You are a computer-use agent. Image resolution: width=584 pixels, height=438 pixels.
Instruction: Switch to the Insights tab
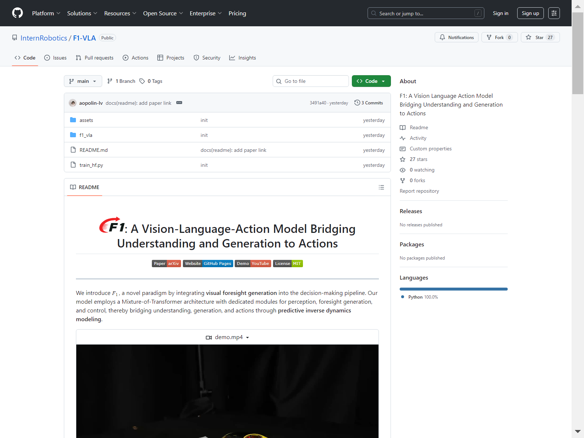tap(243, 58)
